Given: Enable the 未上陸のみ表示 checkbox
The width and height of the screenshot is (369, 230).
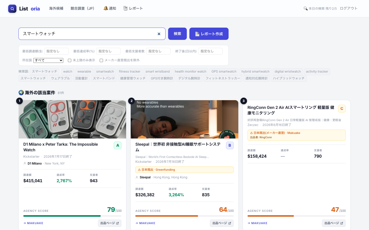Looking at the screenshot, I should tap(69, 61).
